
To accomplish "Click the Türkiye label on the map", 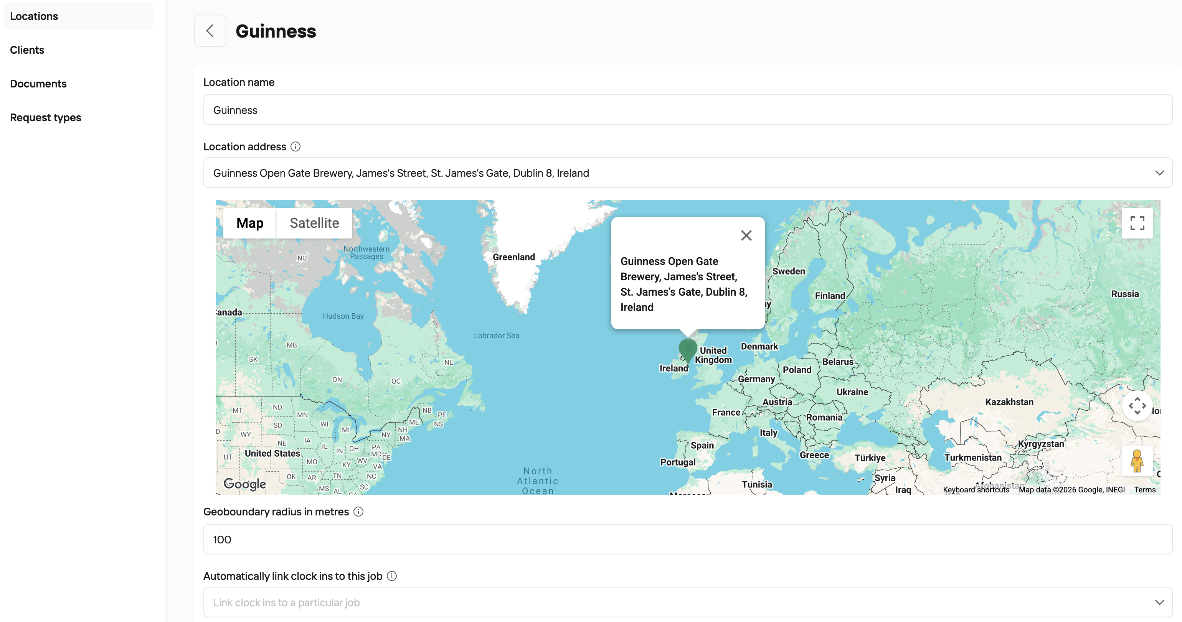I will click(870, 458).
